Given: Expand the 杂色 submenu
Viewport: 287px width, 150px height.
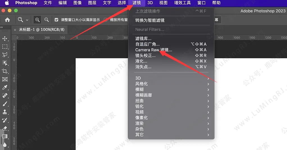Looking at the screenshot, I should coord(171,129).
